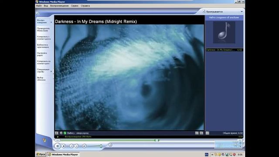This screenshot has width=279, height=157.
Task: Click the song title Darkness - In My Dreams heading
Action: tap(96, 21)
